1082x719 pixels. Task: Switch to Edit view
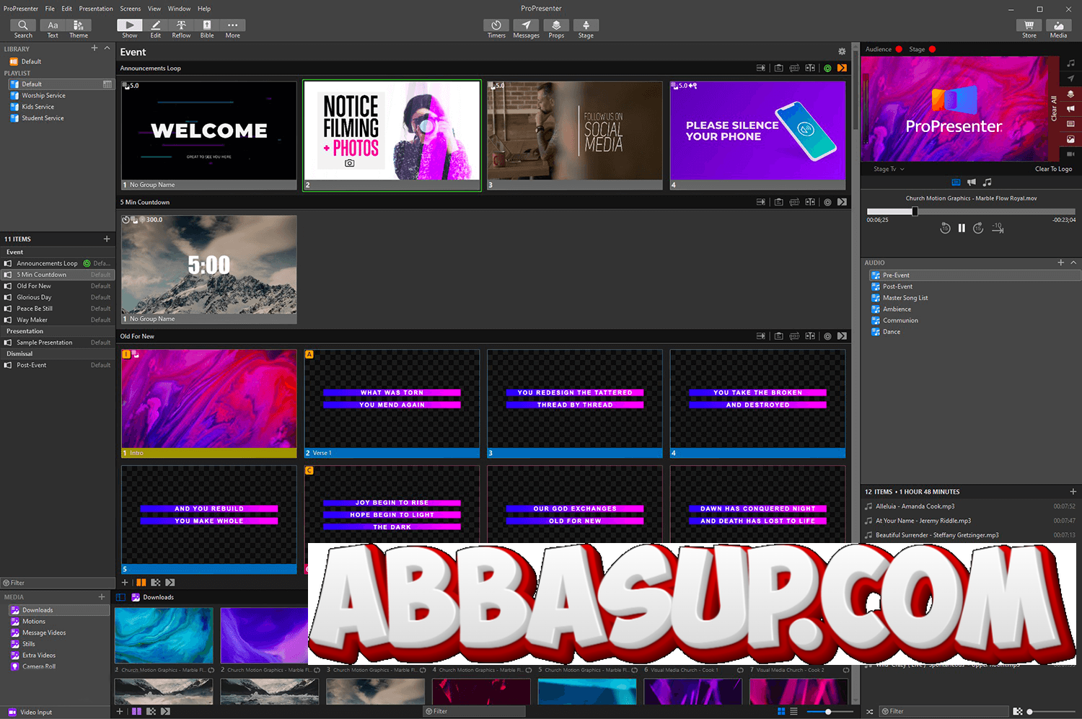[x=156, y=29]
